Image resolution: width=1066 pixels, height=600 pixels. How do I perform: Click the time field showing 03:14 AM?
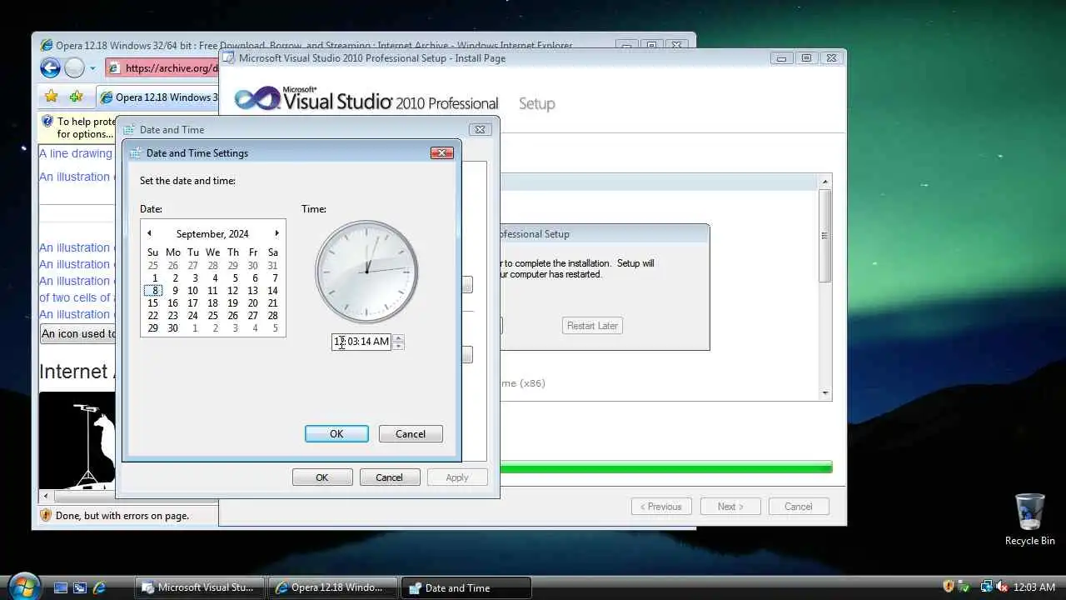[x=361, y=342]
